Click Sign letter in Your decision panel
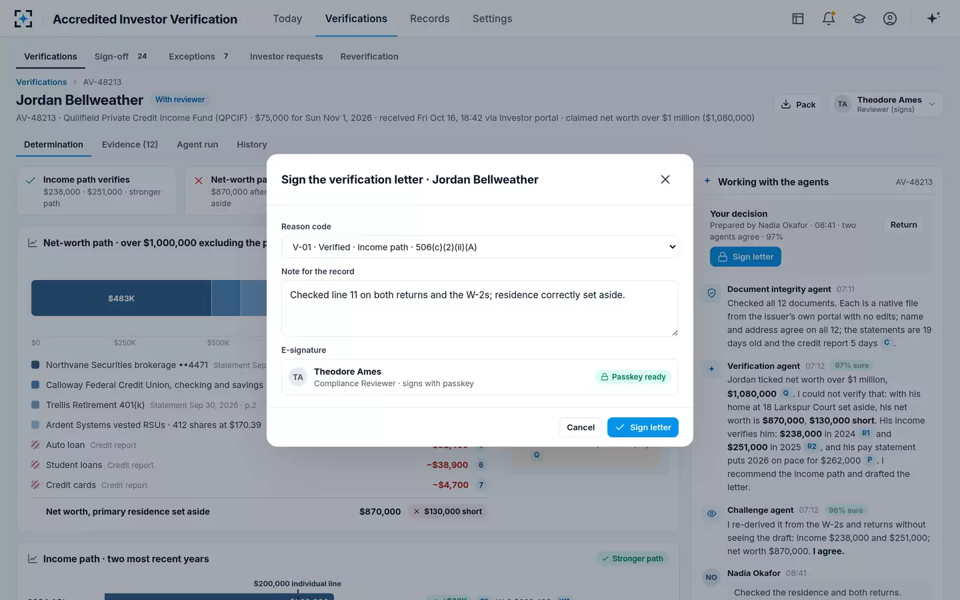 pyautogui.click(x=745, y=257)
